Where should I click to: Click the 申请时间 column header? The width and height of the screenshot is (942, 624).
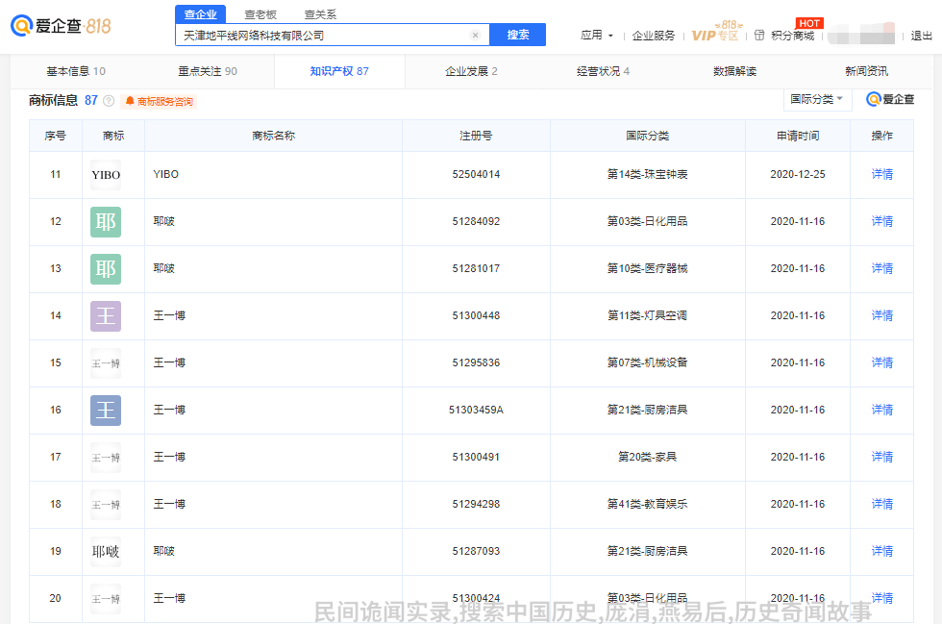[798, 136]
